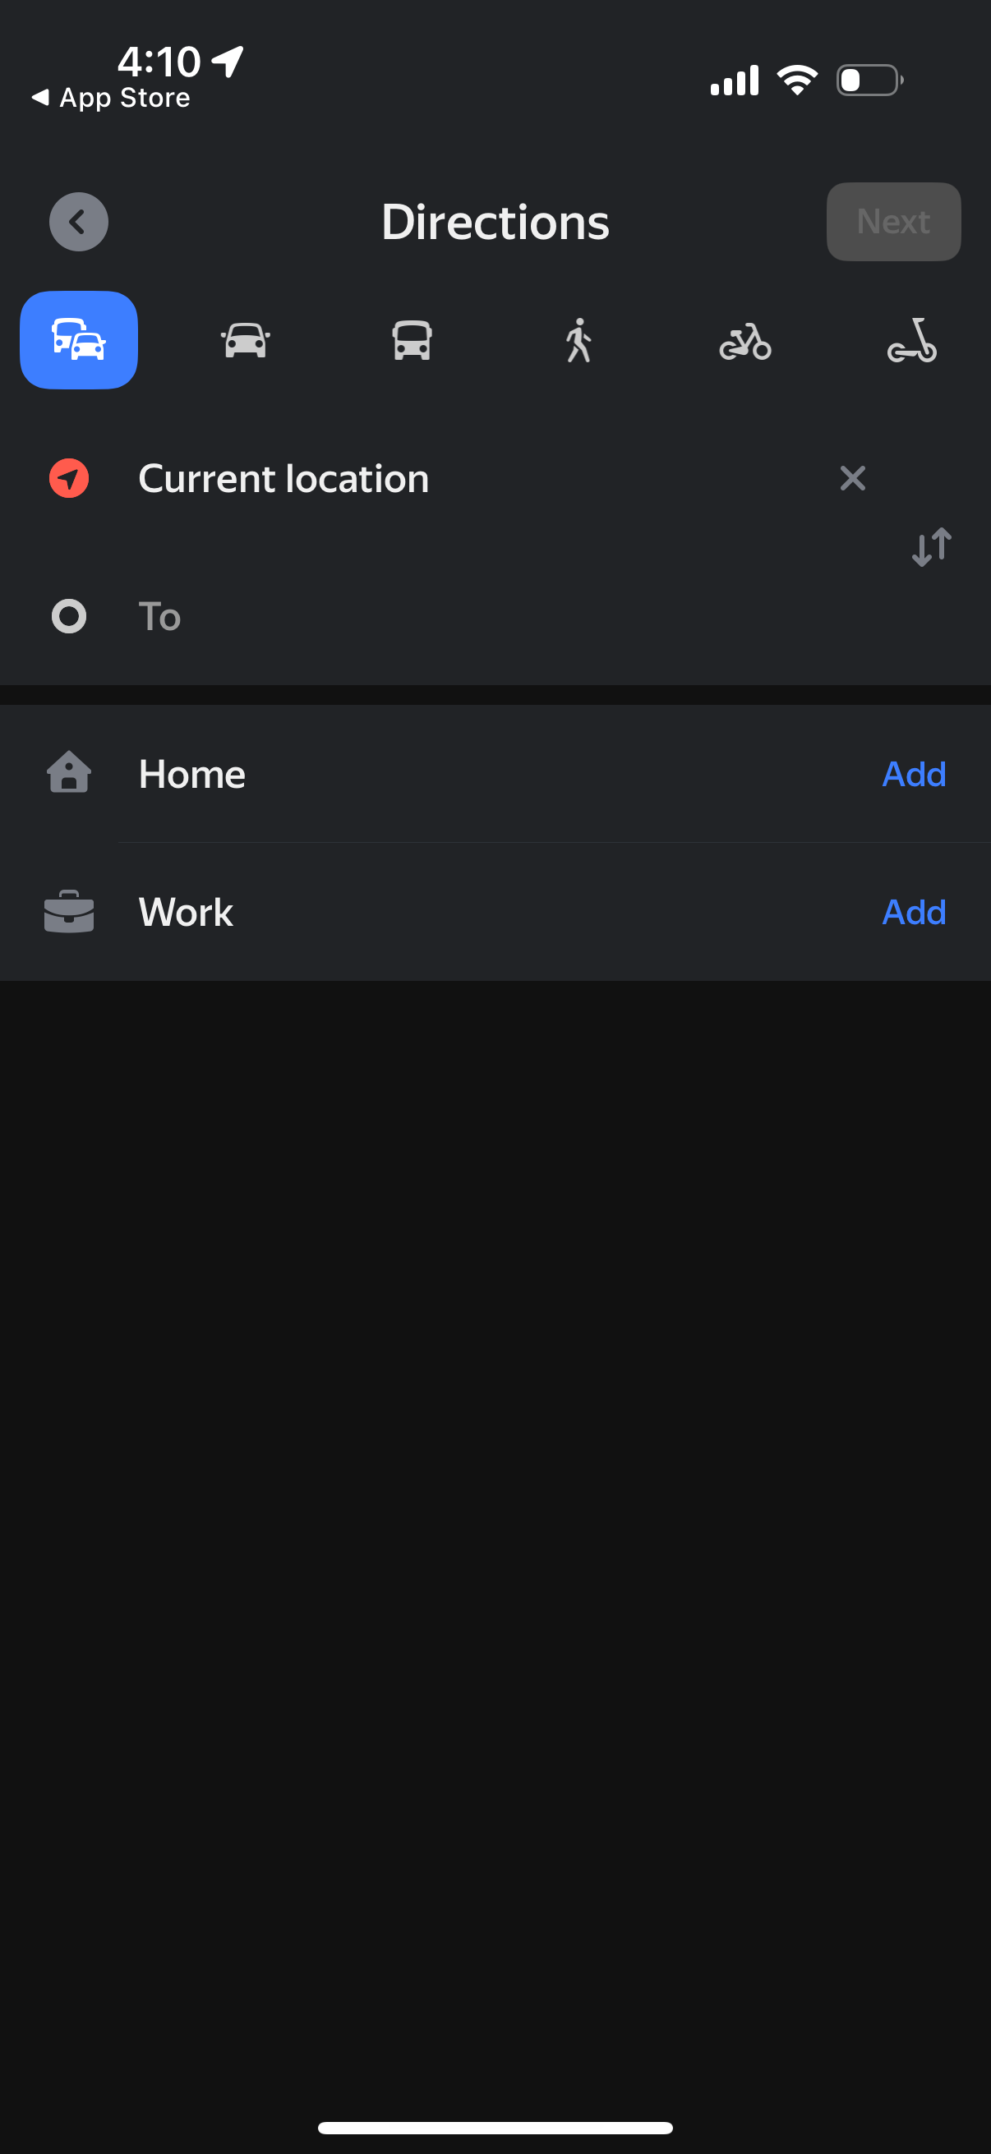Select the bicycle routing icon

click(745, 339)
